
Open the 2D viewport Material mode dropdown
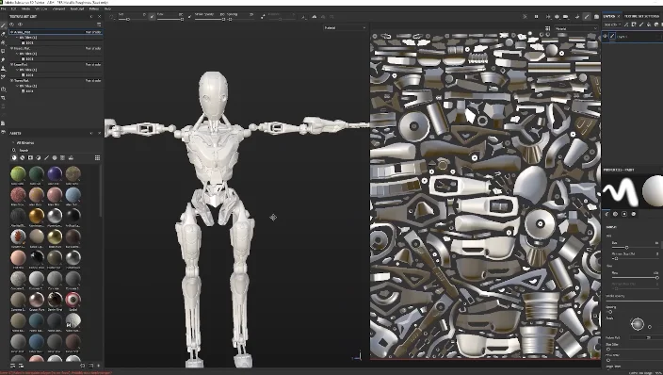coord(575,28)
